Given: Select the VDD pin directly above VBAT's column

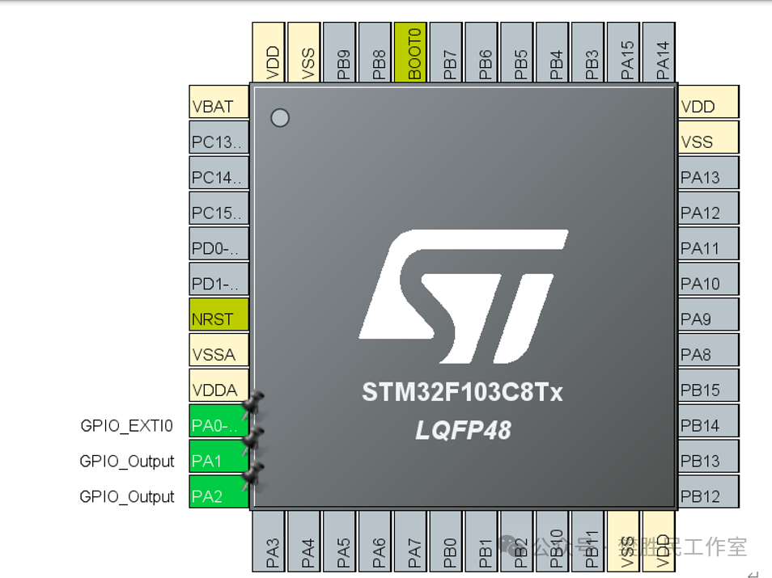Looking at the screenshot, I should click(269, 52).
